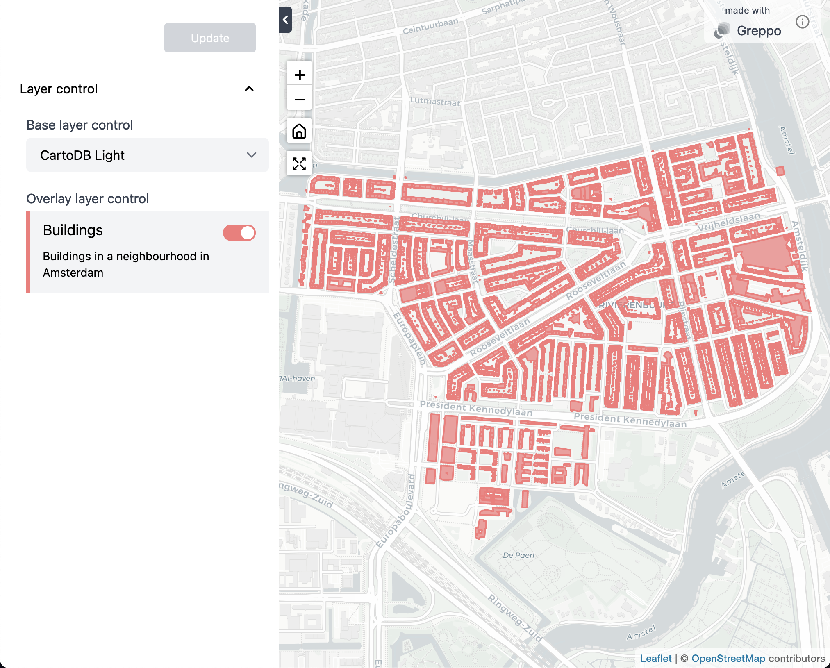Screen dimensions: 830x668
Task: Open the info icon near Greppo
Action: tap(802, 22)
